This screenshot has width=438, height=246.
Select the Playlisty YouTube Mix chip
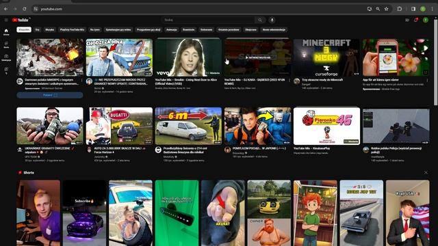point(72,29)
